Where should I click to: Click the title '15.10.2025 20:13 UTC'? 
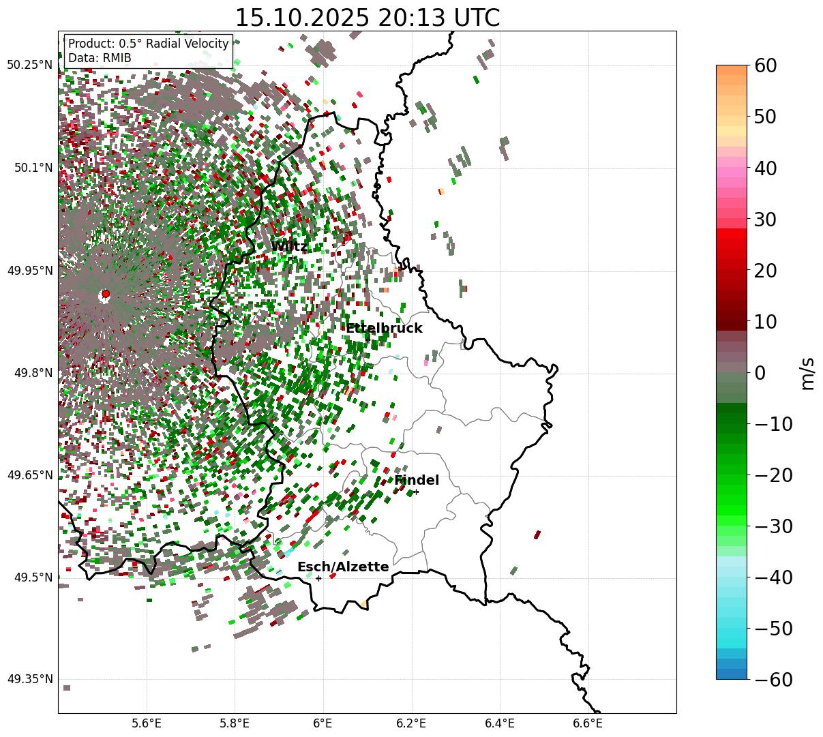tap(367, 18)
